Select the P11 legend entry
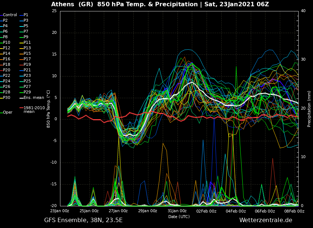Screen dimensions: 313x228 click(x=27, y=43)
